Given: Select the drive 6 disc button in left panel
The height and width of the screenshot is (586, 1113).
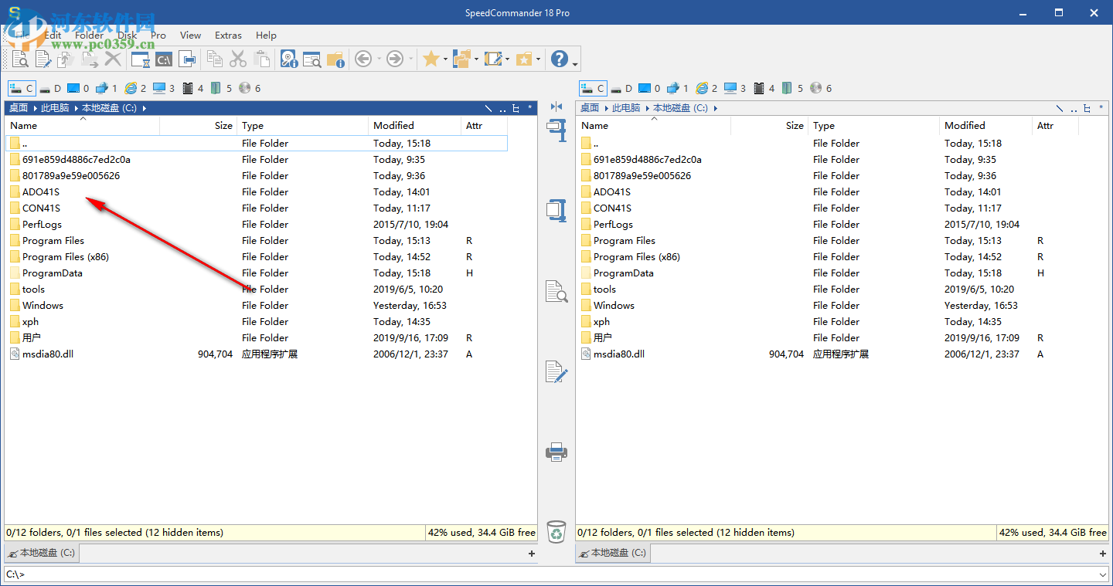Looking at the screenshot, I should coord(250,89).
